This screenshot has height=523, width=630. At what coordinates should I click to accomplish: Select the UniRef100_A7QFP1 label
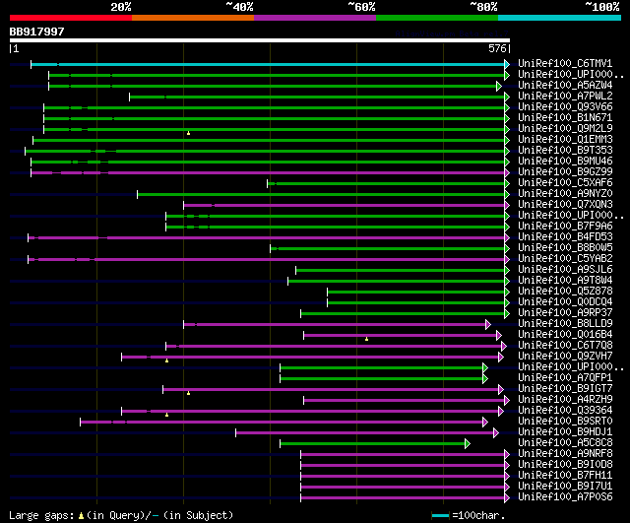click(565, 378)
